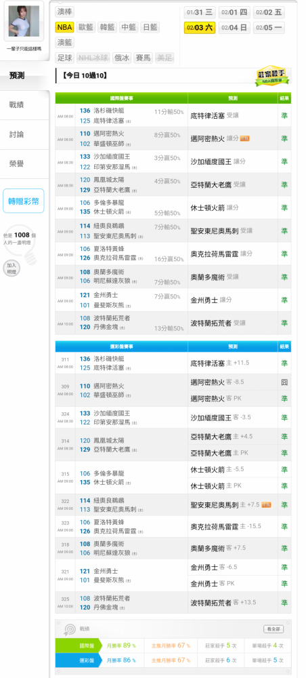The height and width of the screenshot is (678, 306).
Task: Click the 11分輸50% odds text
Action: [167, 112]
